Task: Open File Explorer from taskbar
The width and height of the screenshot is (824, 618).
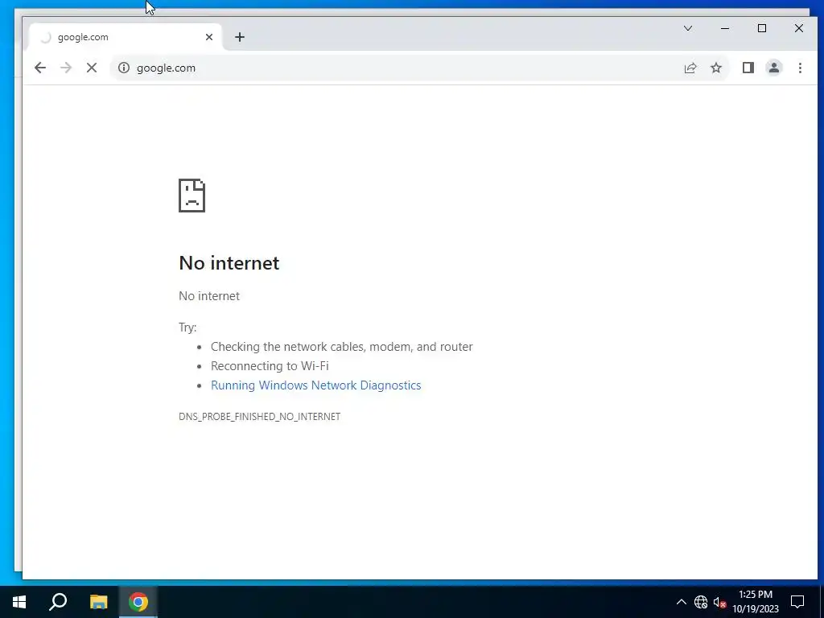Action: [98, 602]
